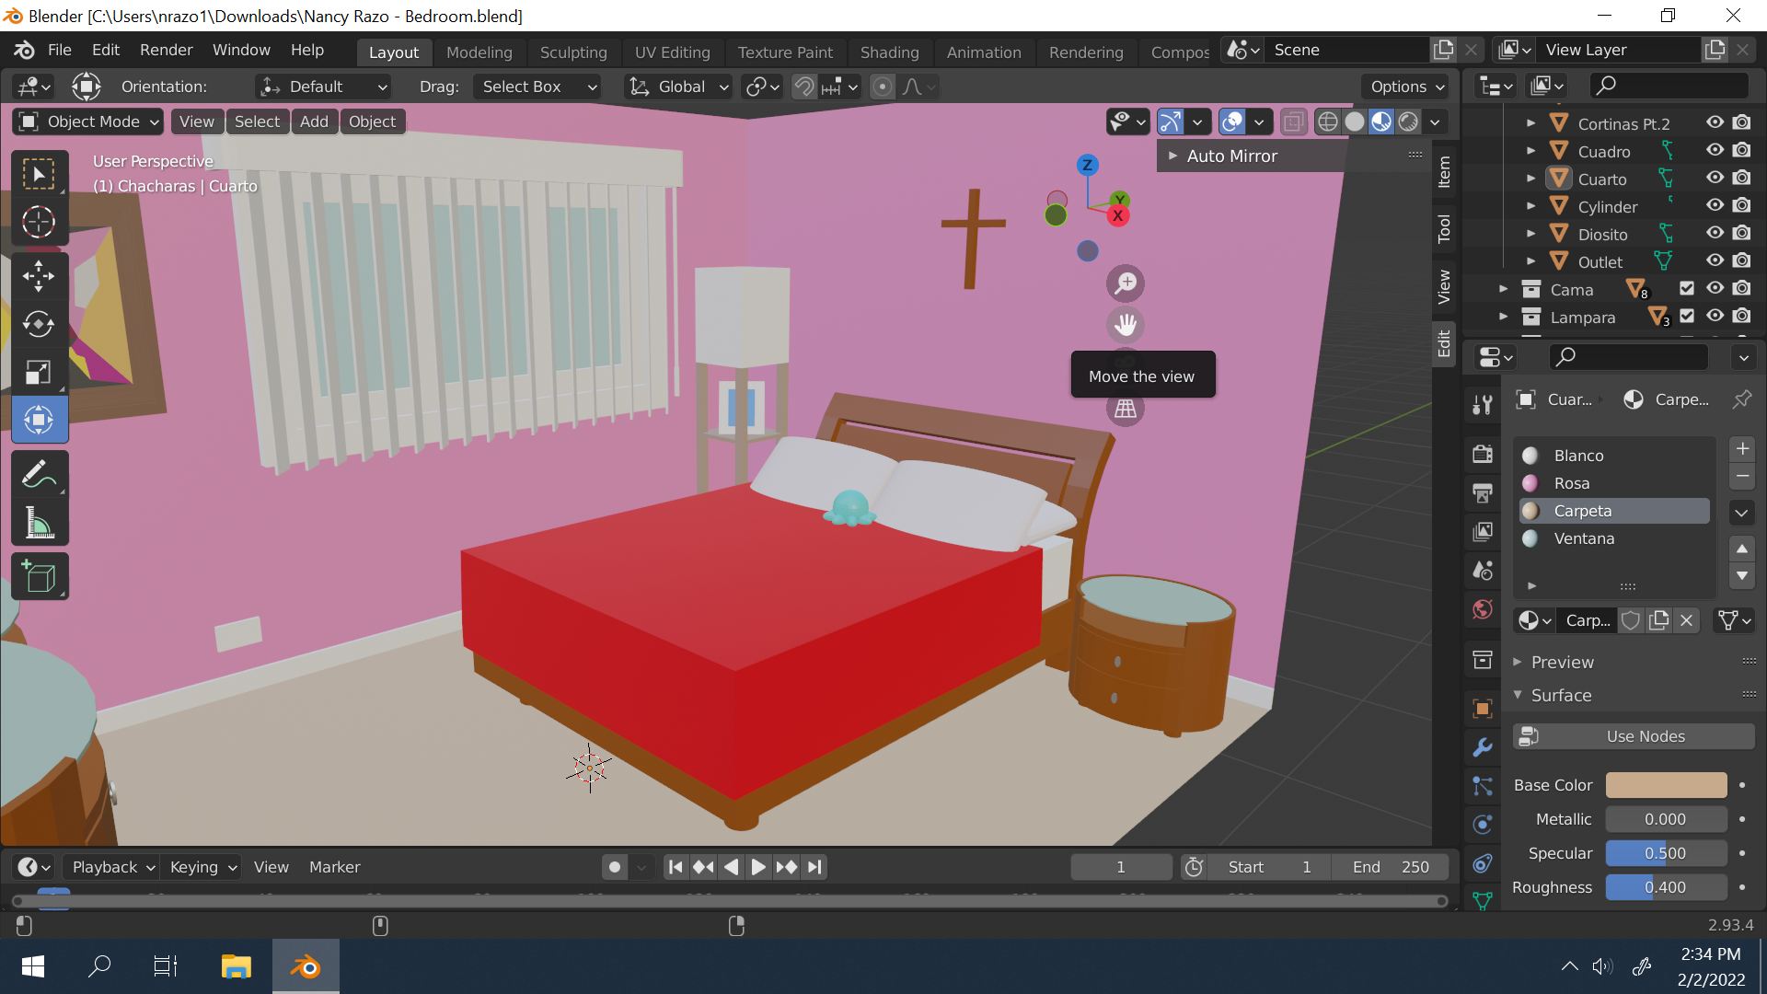1767x994 pixels.
Task: Open the Modifier properties wrench icon
Action: point(1482,747)
